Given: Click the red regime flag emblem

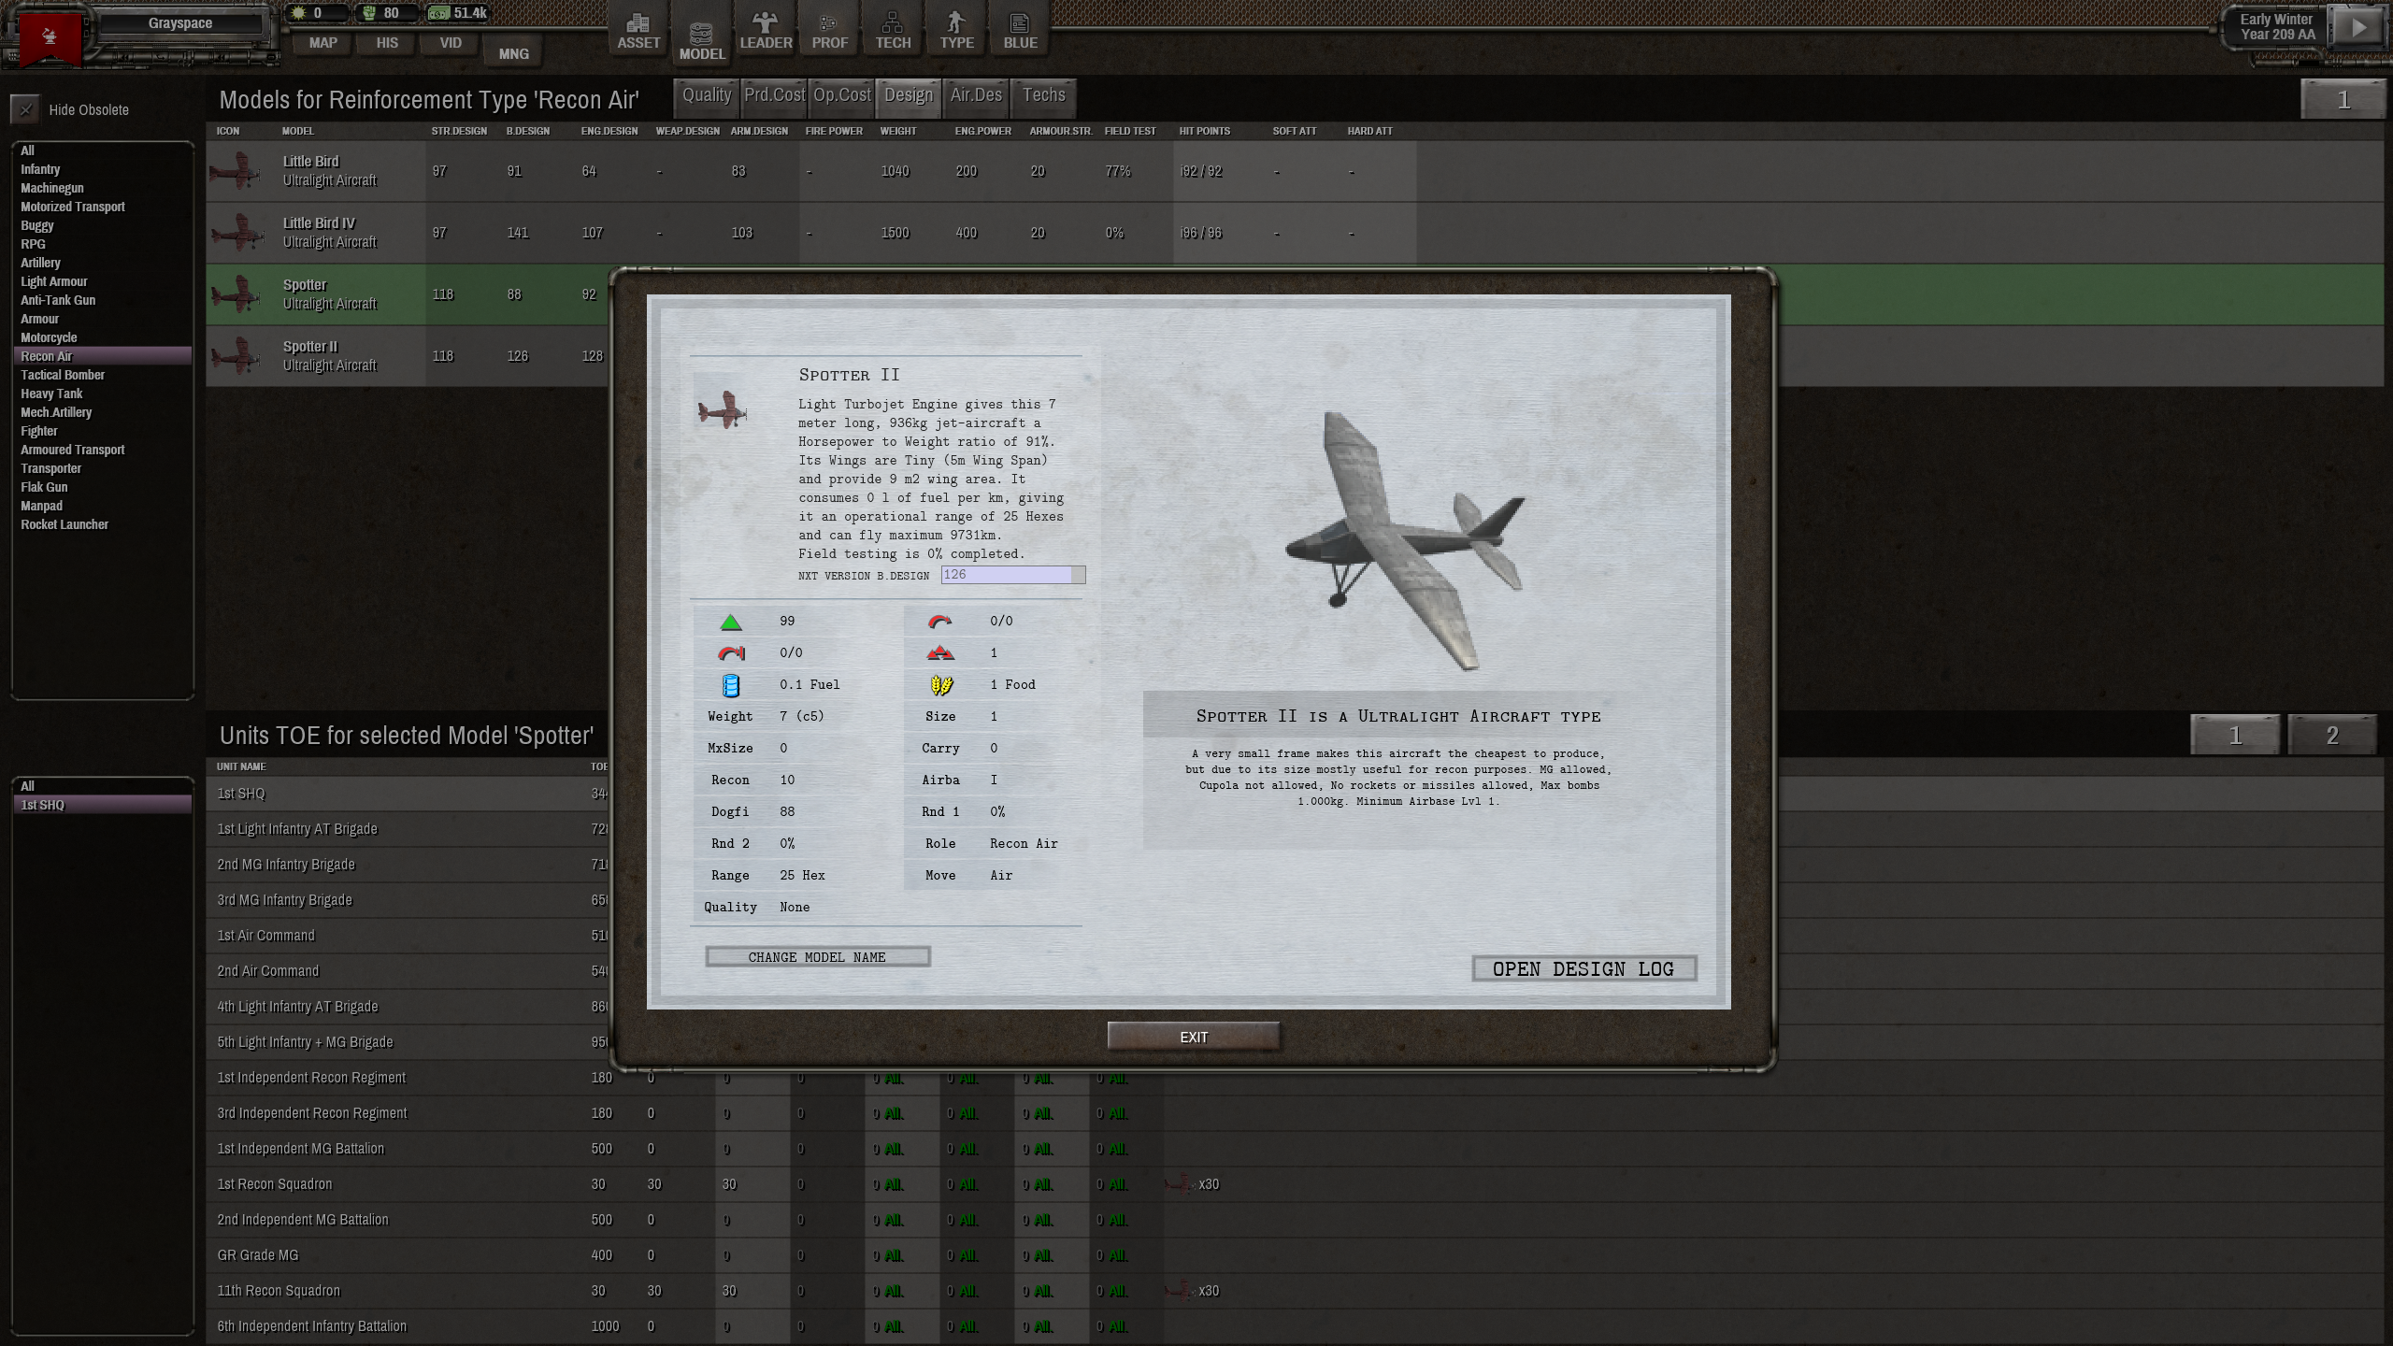Looking at the screenshot, I should (50, 37).
